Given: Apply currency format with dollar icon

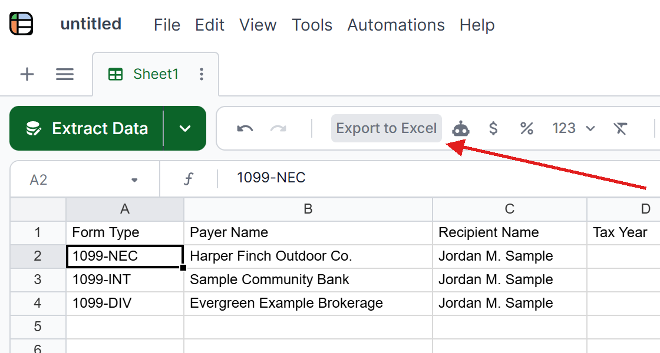Looking at the screenshot, I should pyautogui.click(x=493, y=128).
